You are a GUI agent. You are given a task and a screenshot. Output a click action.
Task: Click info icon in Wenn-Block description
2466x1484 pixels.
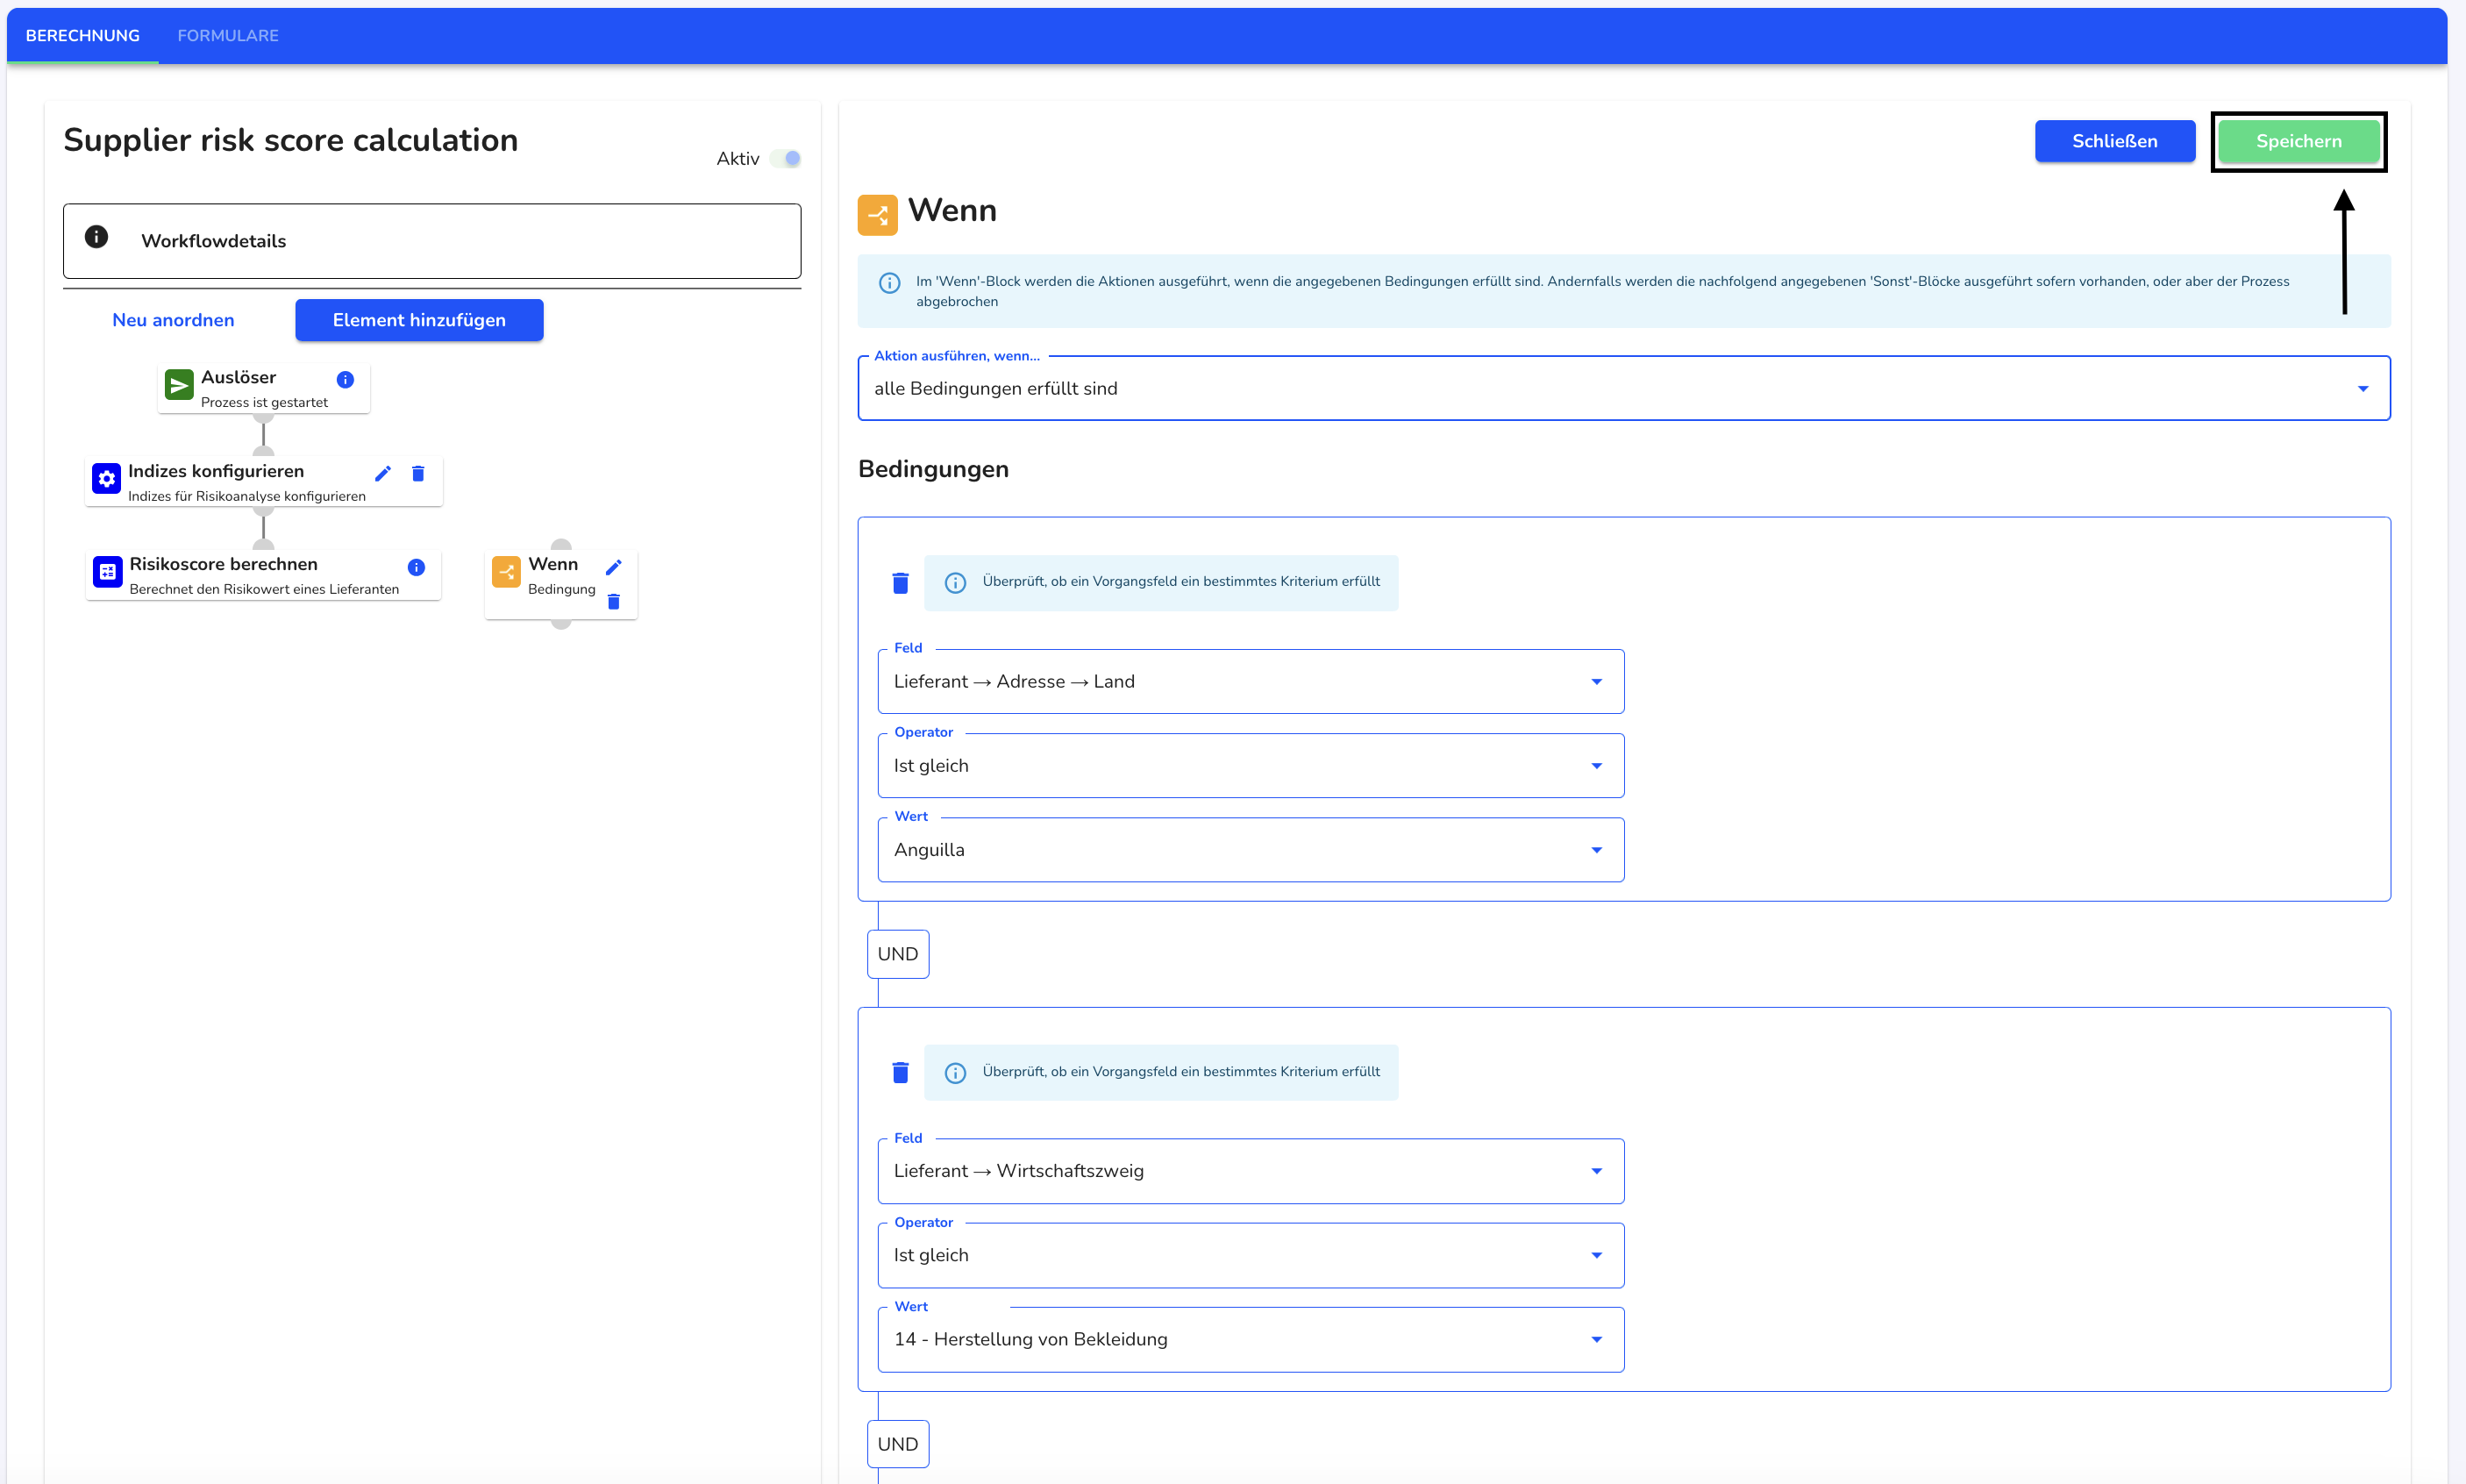(x=888, y=283)
